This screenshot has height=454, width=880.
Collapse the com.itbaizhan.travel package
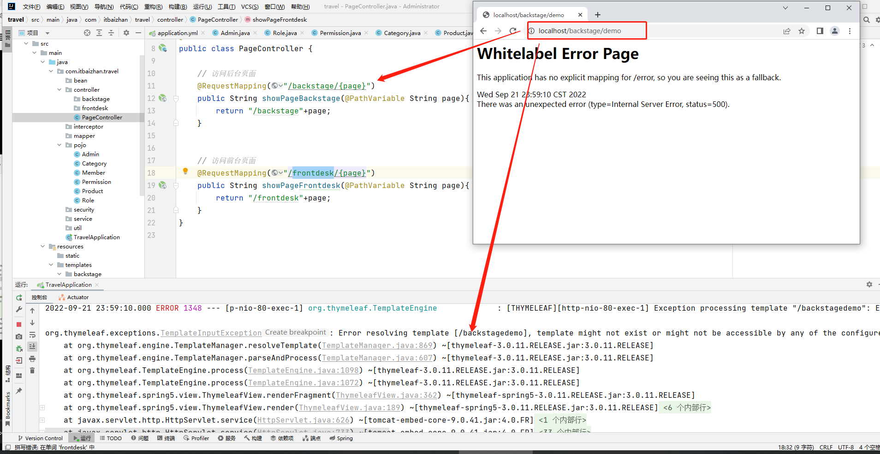coord(51,71)
